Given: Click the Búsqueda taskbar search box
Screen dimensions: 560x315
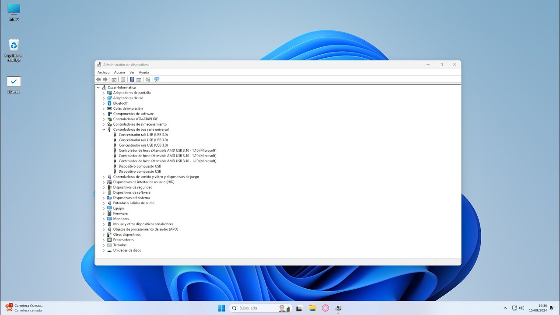Looking at the screenshot, I should pos(260,308).
